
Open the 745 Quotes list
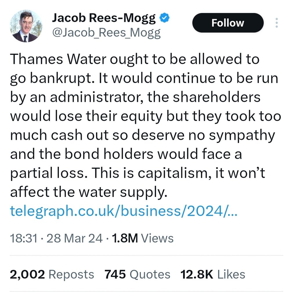point(138,274)
